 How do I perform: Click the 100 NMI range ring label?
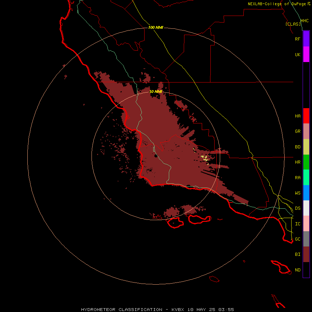(x=156, y=27)
